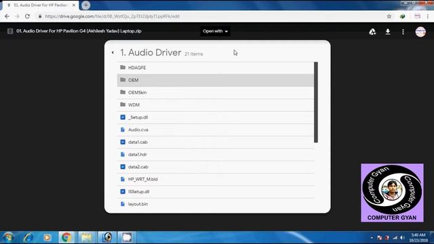
Task: Open the Windows Start menu
Action: [8, 237]
